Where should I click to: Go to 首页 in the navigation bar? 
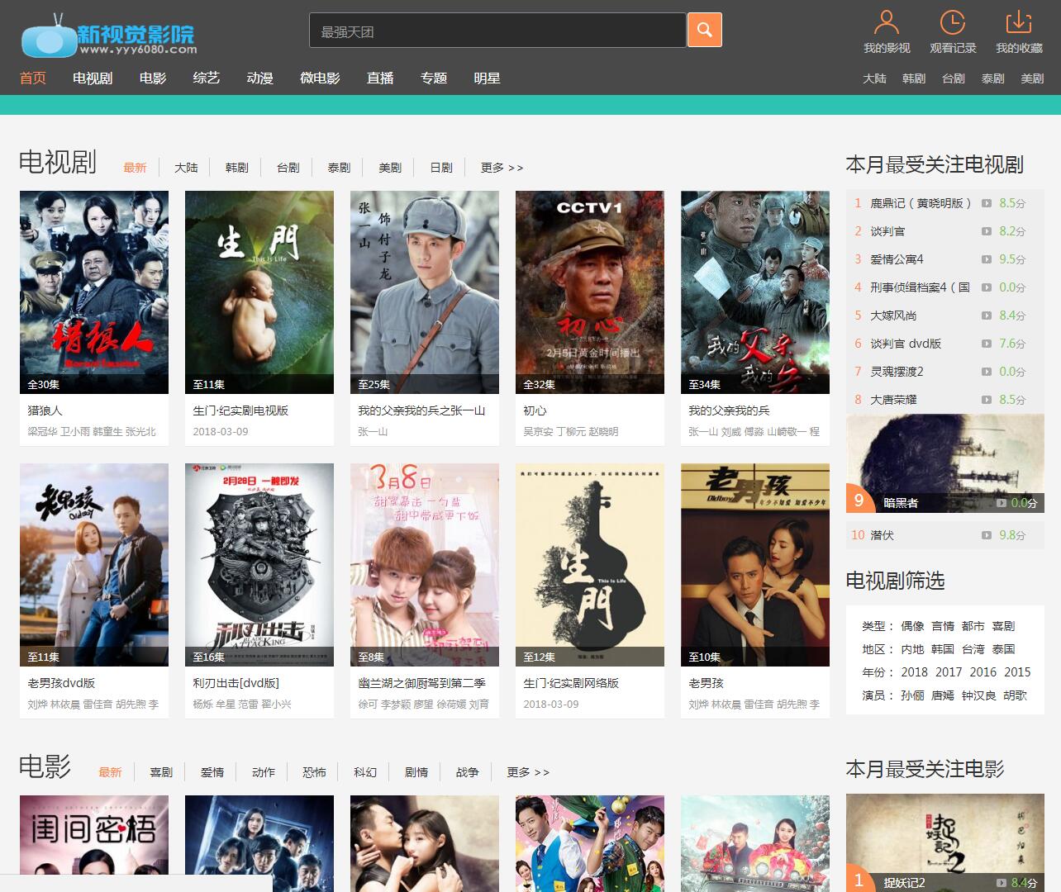click(x=33, y=78)
